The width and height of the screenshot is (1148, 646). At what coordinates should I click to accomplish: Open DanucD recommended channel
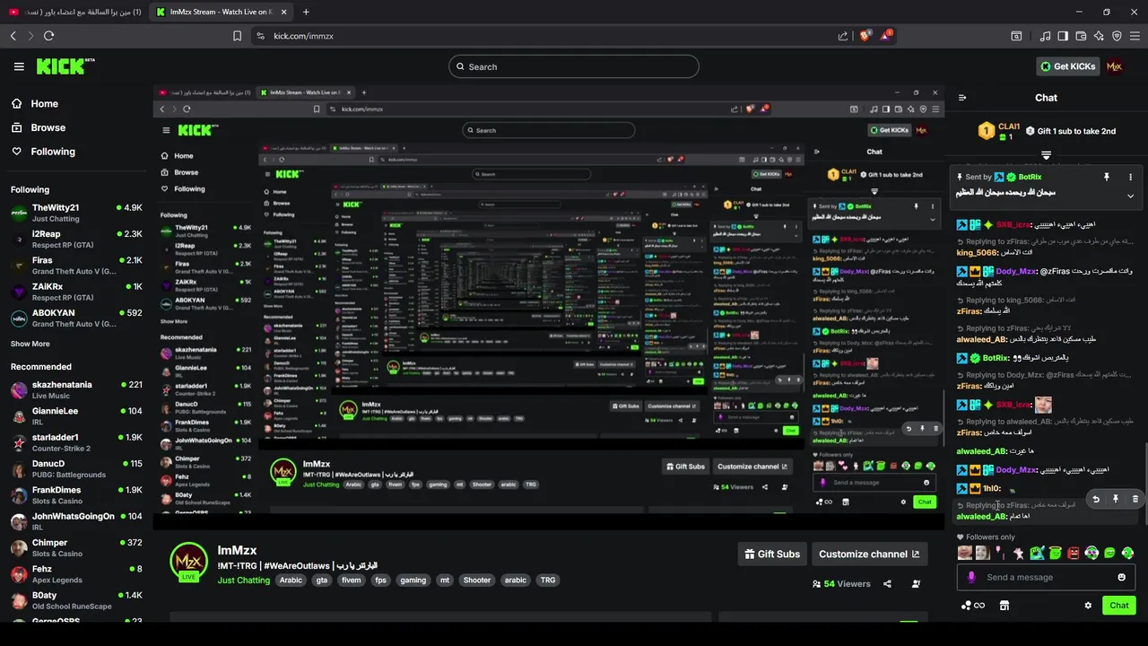click(x=76, y=469)
